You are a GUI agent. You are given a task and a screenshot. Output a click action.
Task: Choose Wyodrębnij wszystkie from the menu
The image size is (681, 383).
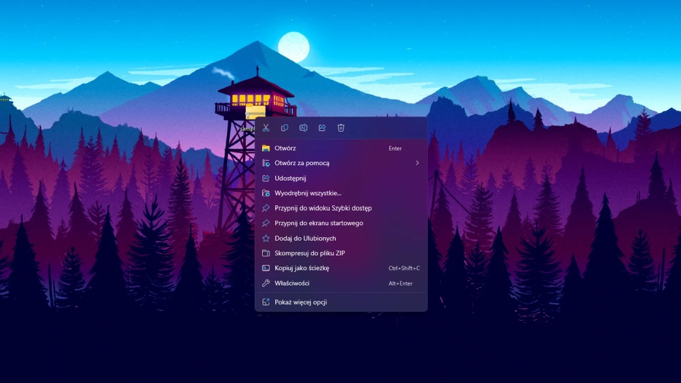pyautogui.click(x=309, y=193)
